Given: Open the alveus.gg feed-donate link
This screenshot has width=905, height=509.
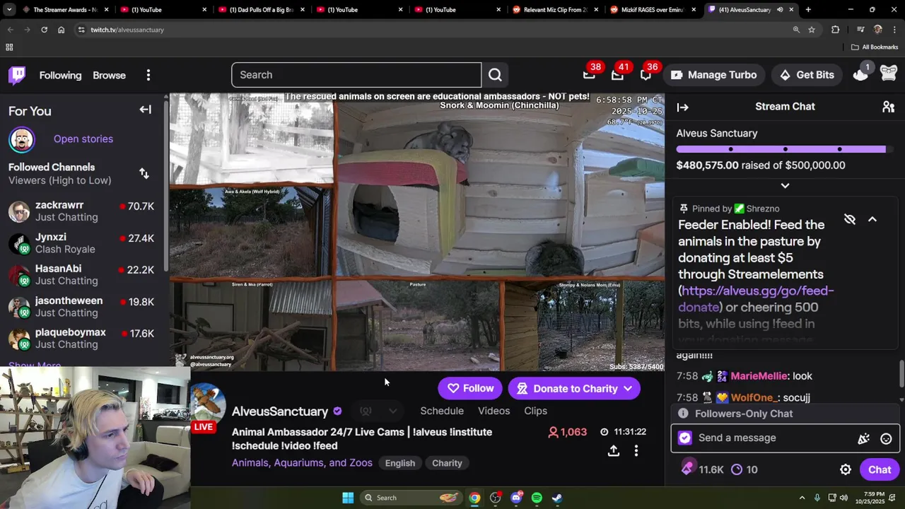Looking at the screenshot, I should tap(757, 298).
